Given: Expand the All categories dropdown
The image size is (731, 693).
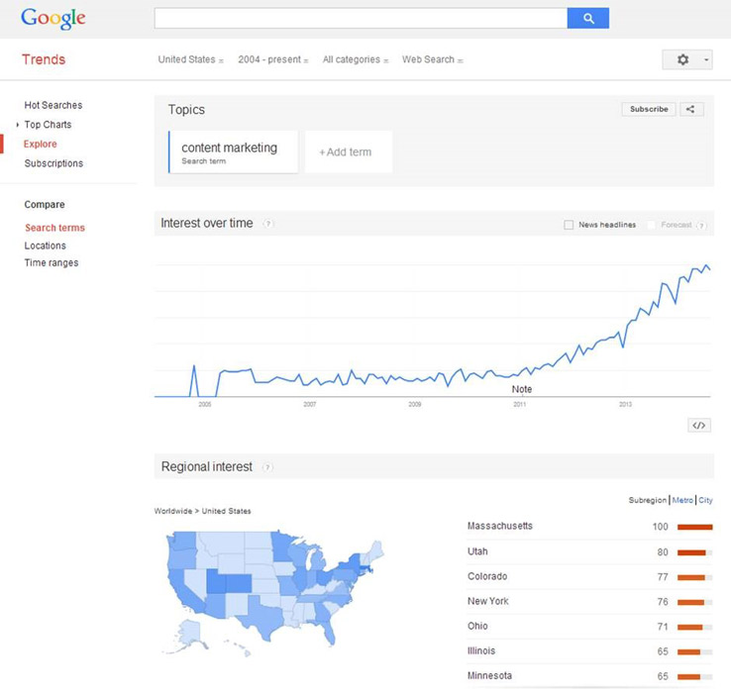Looking at the screenshot, I should coord(356,59).
